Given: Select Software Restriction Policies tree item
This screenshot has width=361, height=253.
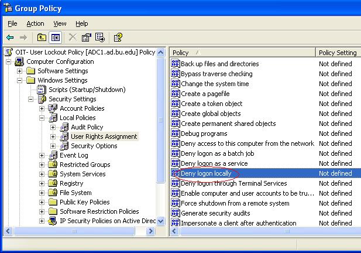Looking at the screenshot, I should pos(99,211).
